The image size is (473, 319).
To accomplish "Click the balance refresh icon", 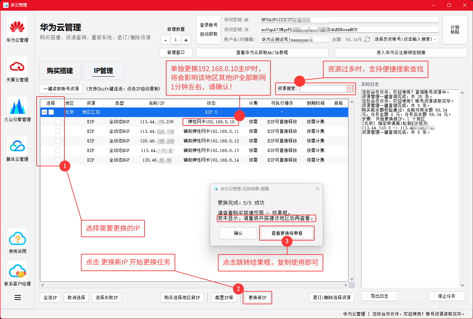I will tap(367, 39).
